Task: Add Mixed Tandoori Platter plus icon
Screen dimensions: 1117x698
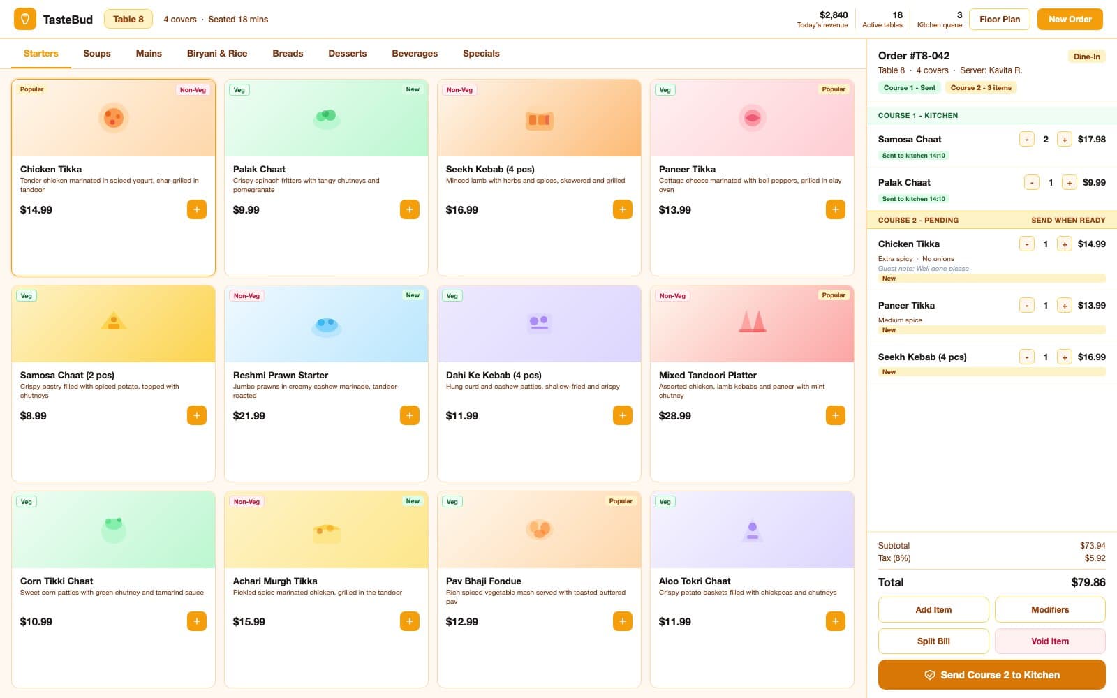Action: click(x=836, y=415)
